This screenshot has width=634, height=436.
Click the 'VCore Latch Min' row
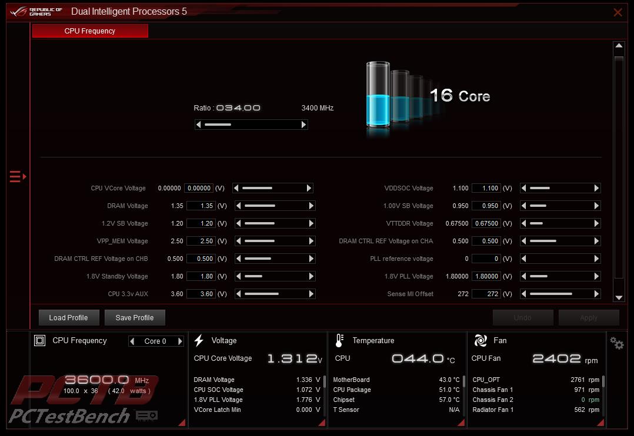(x=257, y=410)
